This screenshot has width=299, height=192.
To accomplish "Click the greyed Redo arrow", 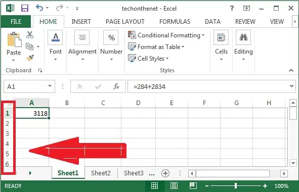I will point(60,8).
